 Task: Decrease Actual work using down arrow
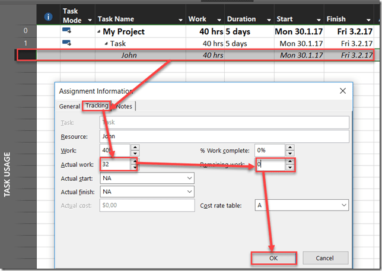(135, 168)
